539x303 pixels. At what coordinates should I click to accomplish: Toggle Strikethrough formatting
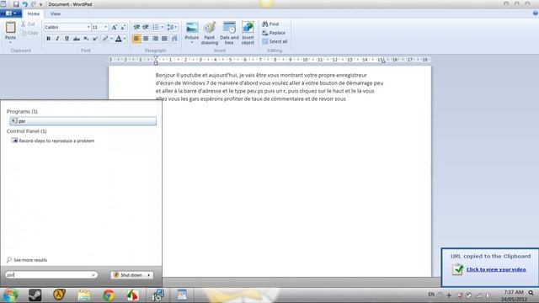pos(77,39)
